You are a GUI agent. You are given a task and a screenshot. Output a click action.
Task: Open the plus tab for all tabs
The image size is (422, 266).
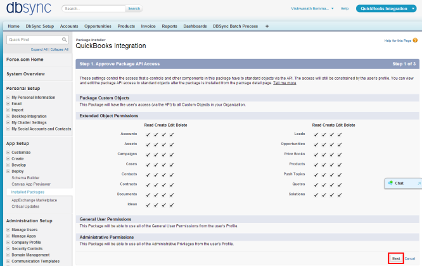[267, 26]
